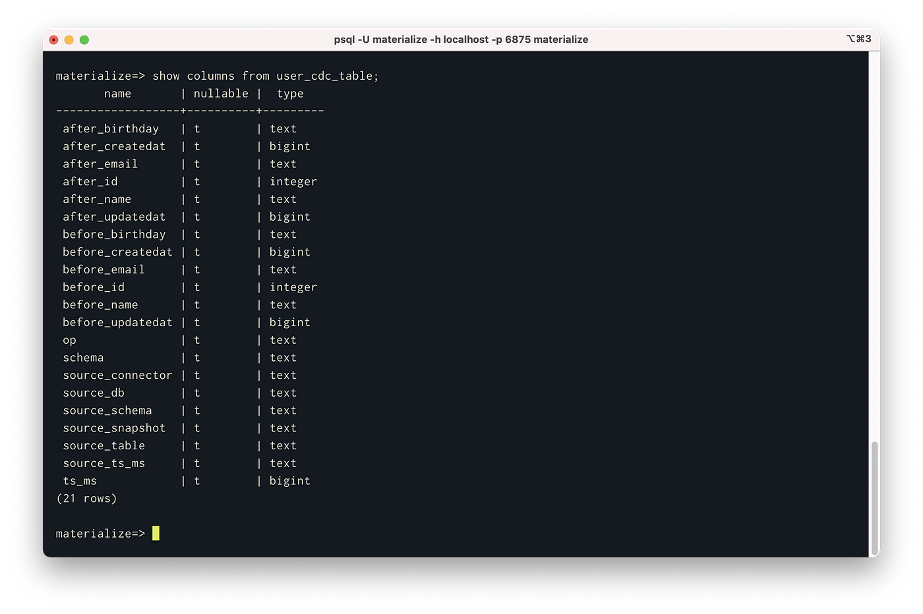Select the after_updatedat column name
Screen dimensions: 923x614
(114, 217)
